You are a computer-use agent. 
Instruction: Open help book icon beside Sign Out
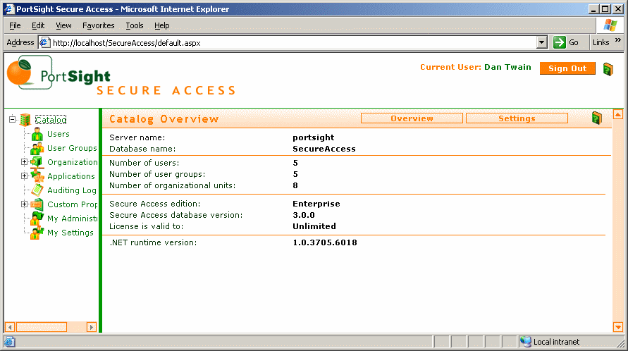coord(608,69)
